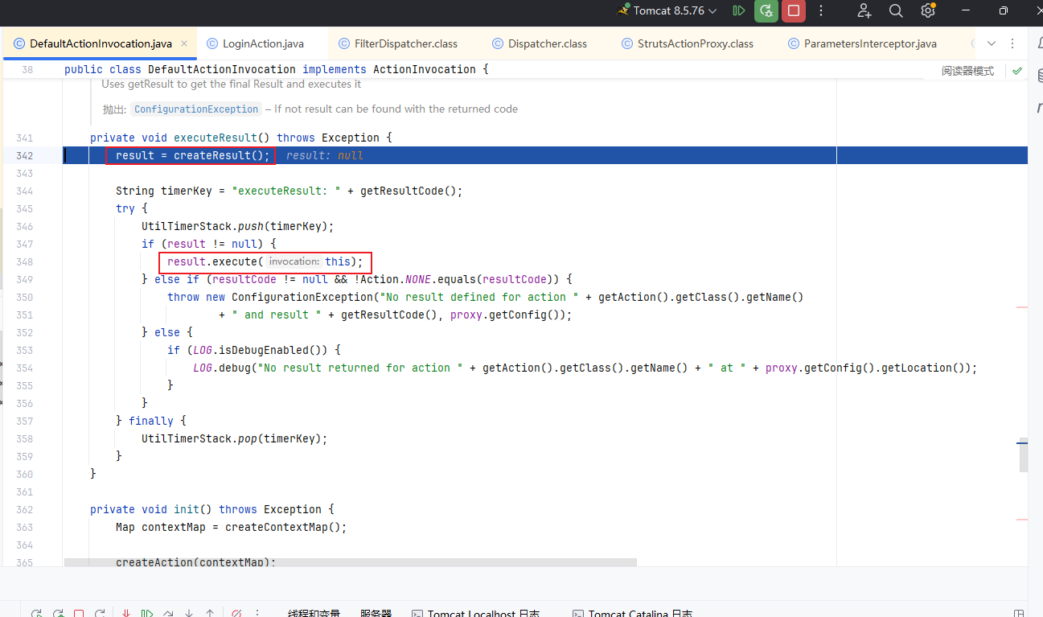Click LOG.debug on line 354
Image resolution: width=1043 pixels, height=617 pixels.
[222, 368]
